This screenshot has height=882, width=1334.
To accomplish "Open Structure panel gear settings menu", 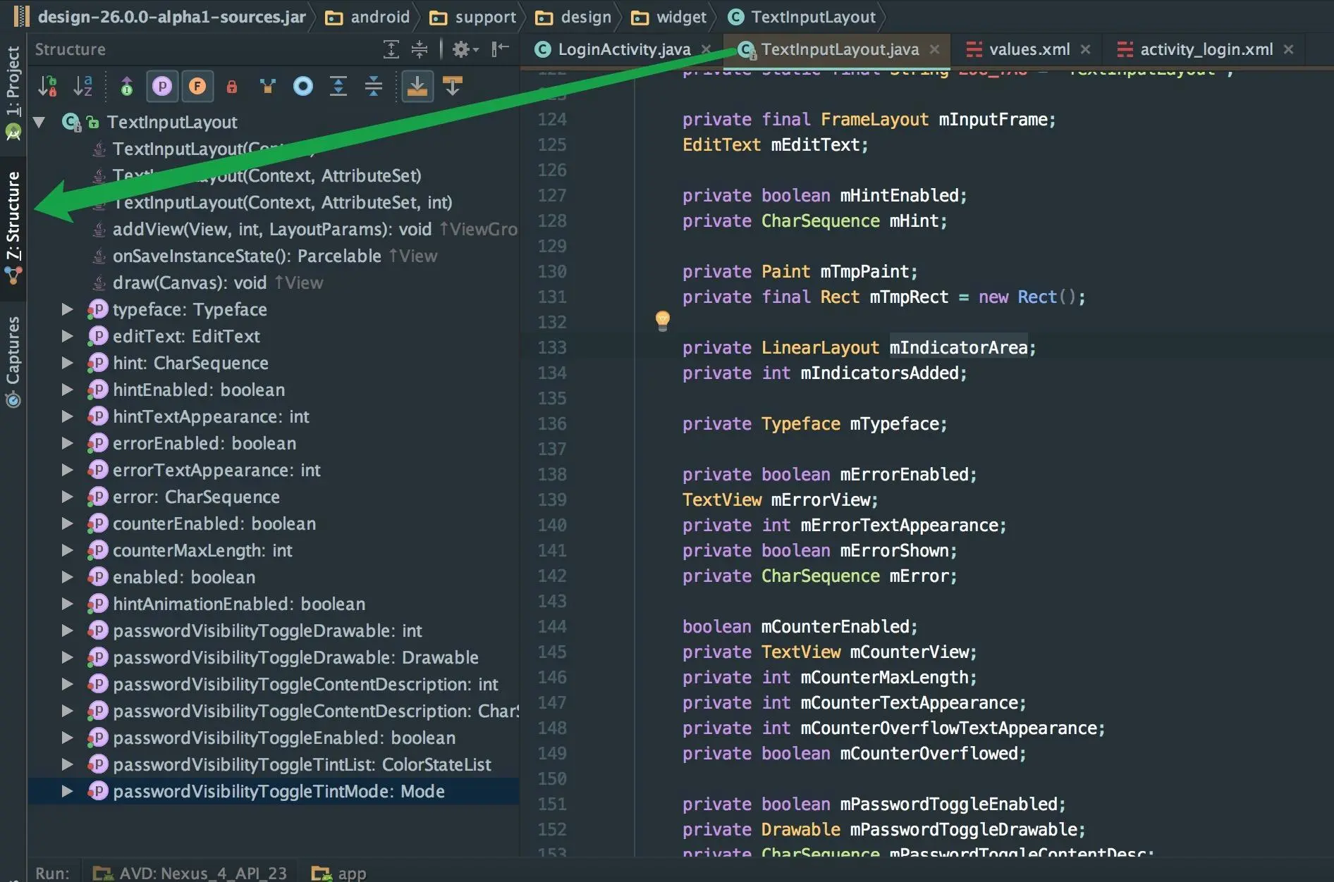I will (465, 49).
